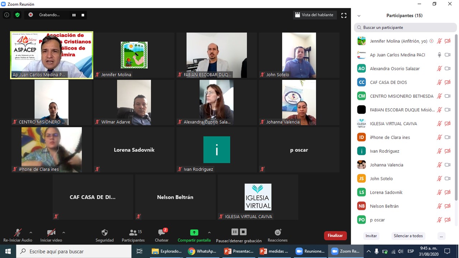Click Silenciar a todos button
Screen dimensions: 459x258
click(408, 236)
